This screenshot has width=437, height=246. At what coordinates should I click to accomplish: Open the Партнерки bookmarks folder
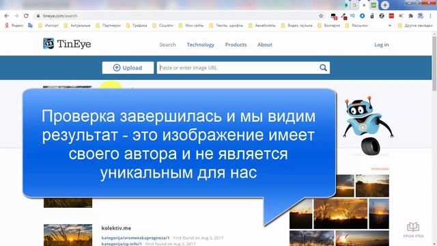[109, 25]
